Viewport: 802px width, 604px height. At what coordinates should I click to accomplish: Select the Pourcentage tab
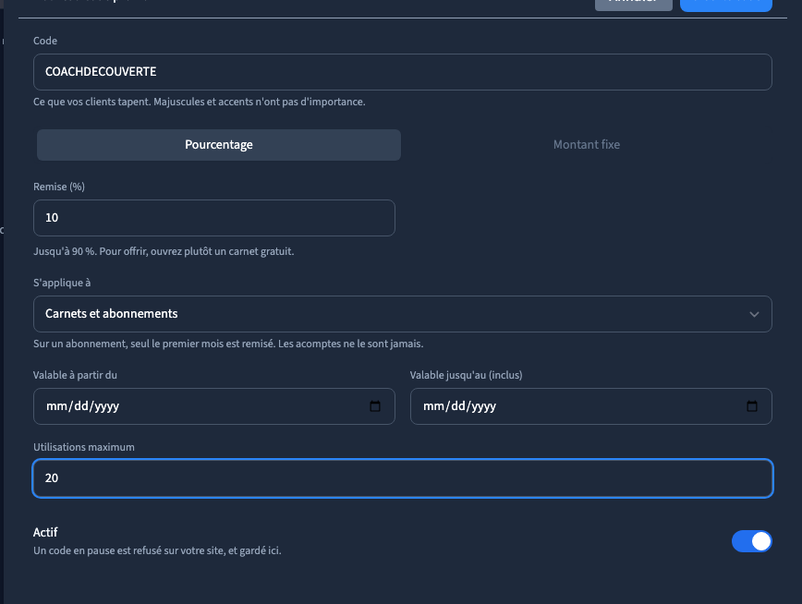pos(219,145)
